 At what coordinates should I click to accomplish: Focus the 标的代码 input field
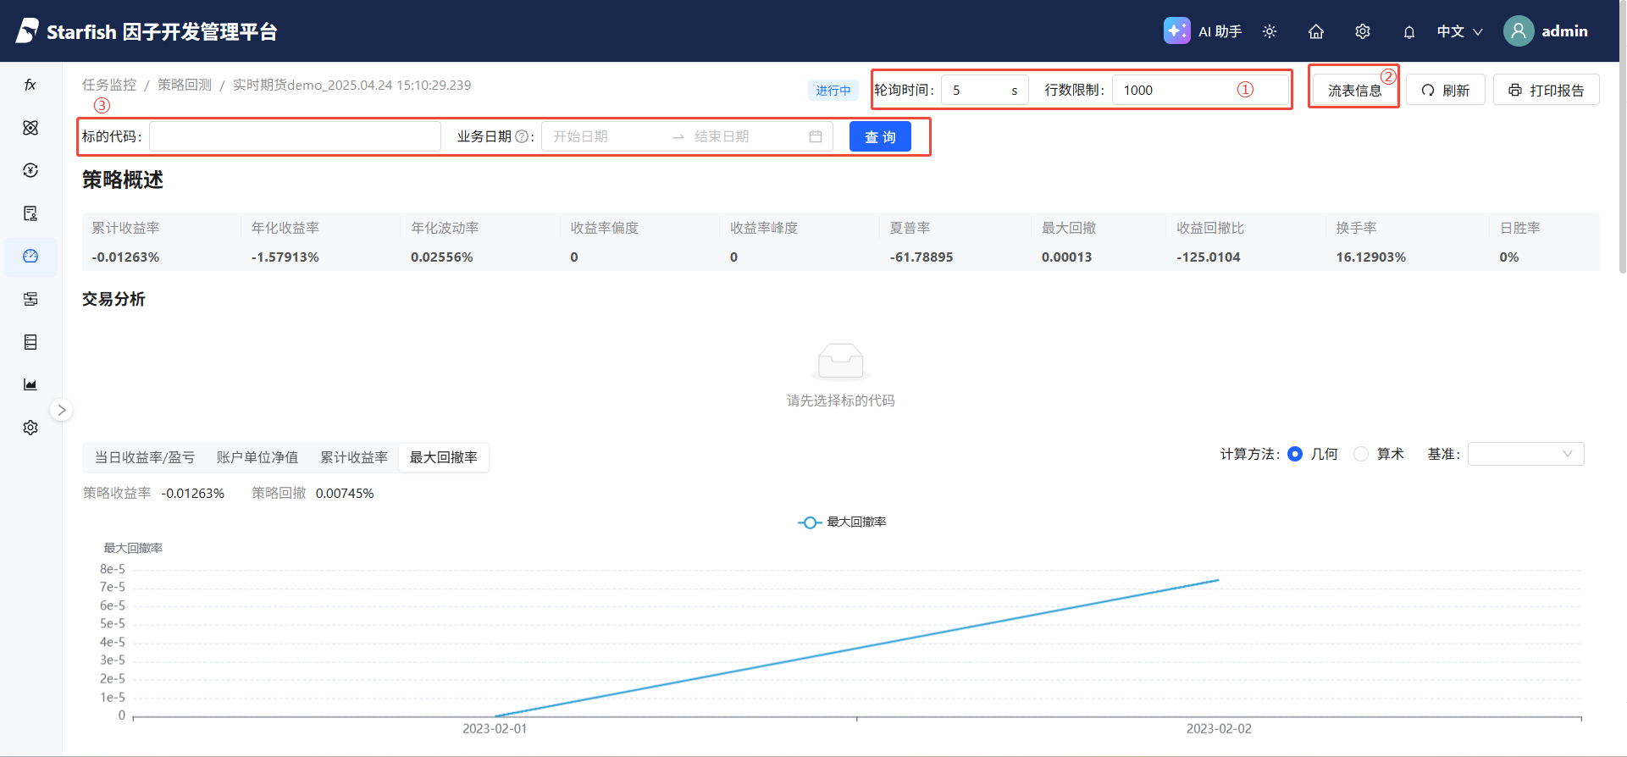295,136
